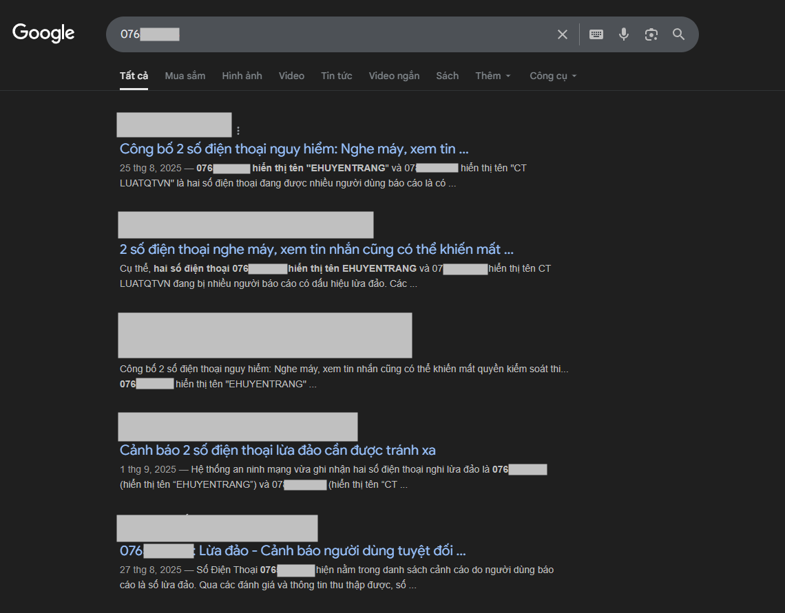The image size is (785, 613).
Task: Click the Google logo
Action: click(43, 33)
